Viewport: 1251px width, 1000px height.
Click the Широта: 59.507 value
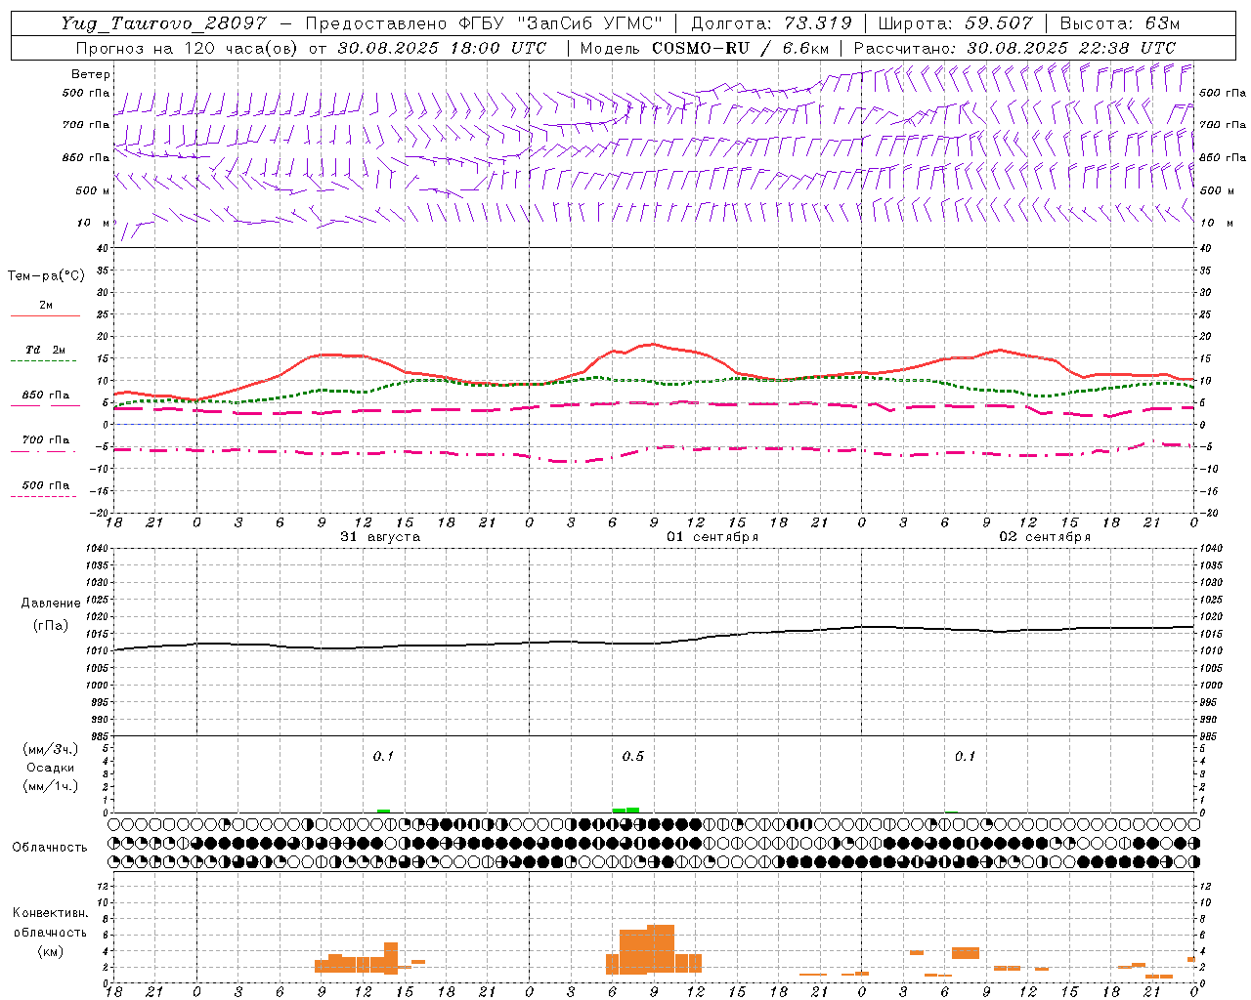955,23
